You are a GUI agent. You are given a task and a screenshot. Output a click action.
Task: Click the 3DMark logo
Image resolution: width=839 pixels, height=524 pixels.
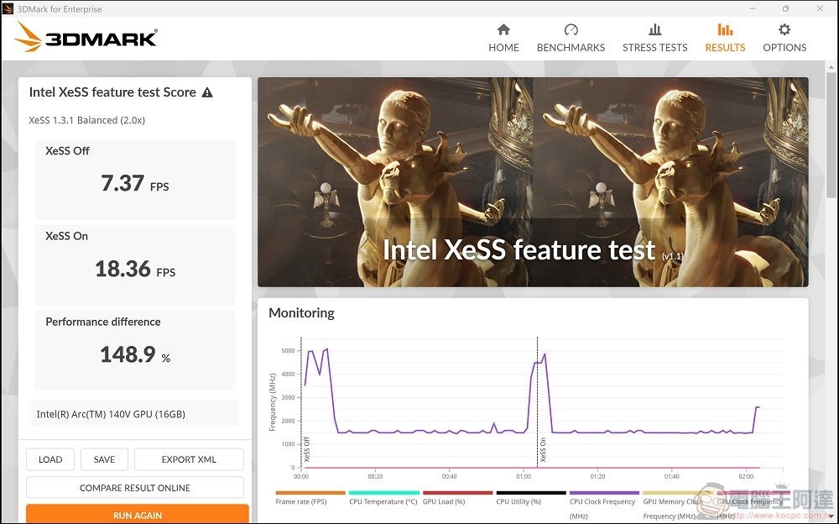coord(86,37)
